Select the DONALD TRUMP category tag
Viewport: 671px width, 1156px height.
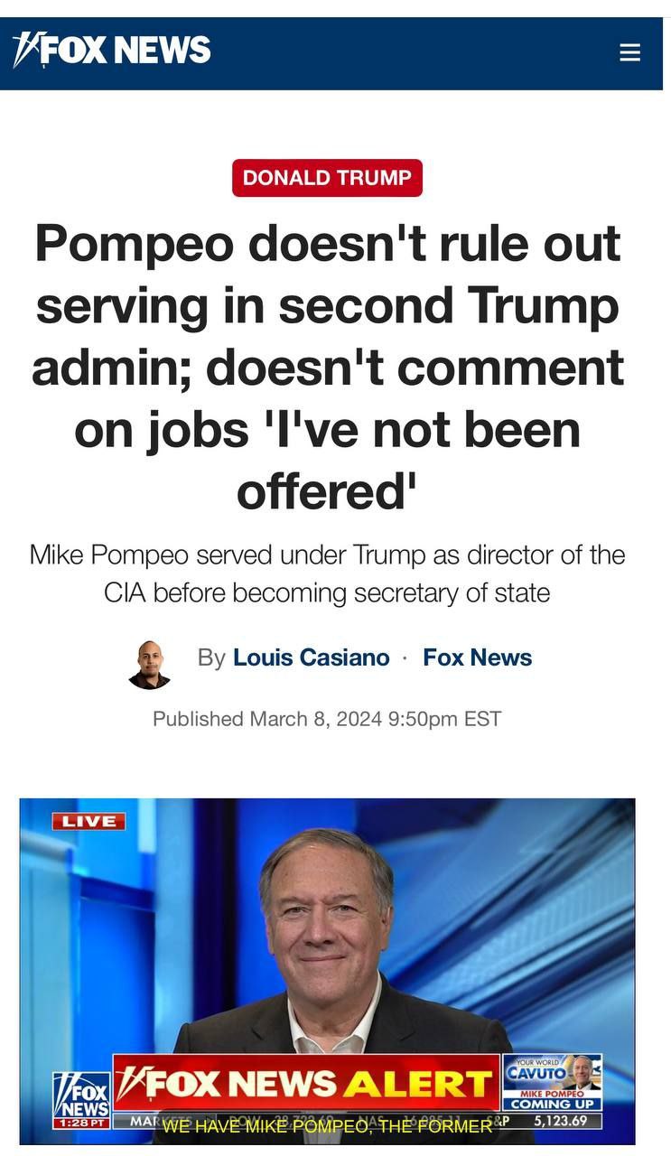click(x=327, y=178)
